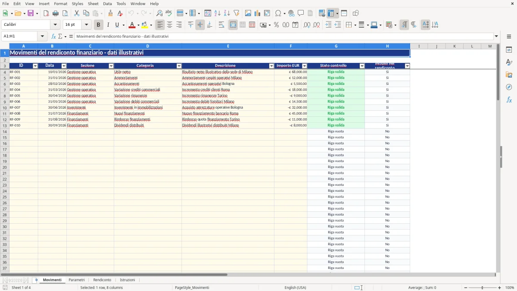Open the Importo EUR column filter dropdown

(304, 66)
